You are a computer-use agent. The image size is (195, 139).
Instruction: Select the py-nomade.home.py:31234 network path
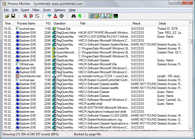click(104, 76)
